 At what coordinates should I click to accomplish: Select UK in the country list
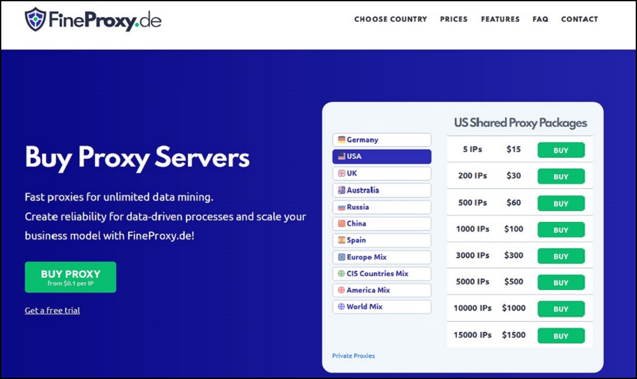(x=382, y=173)
